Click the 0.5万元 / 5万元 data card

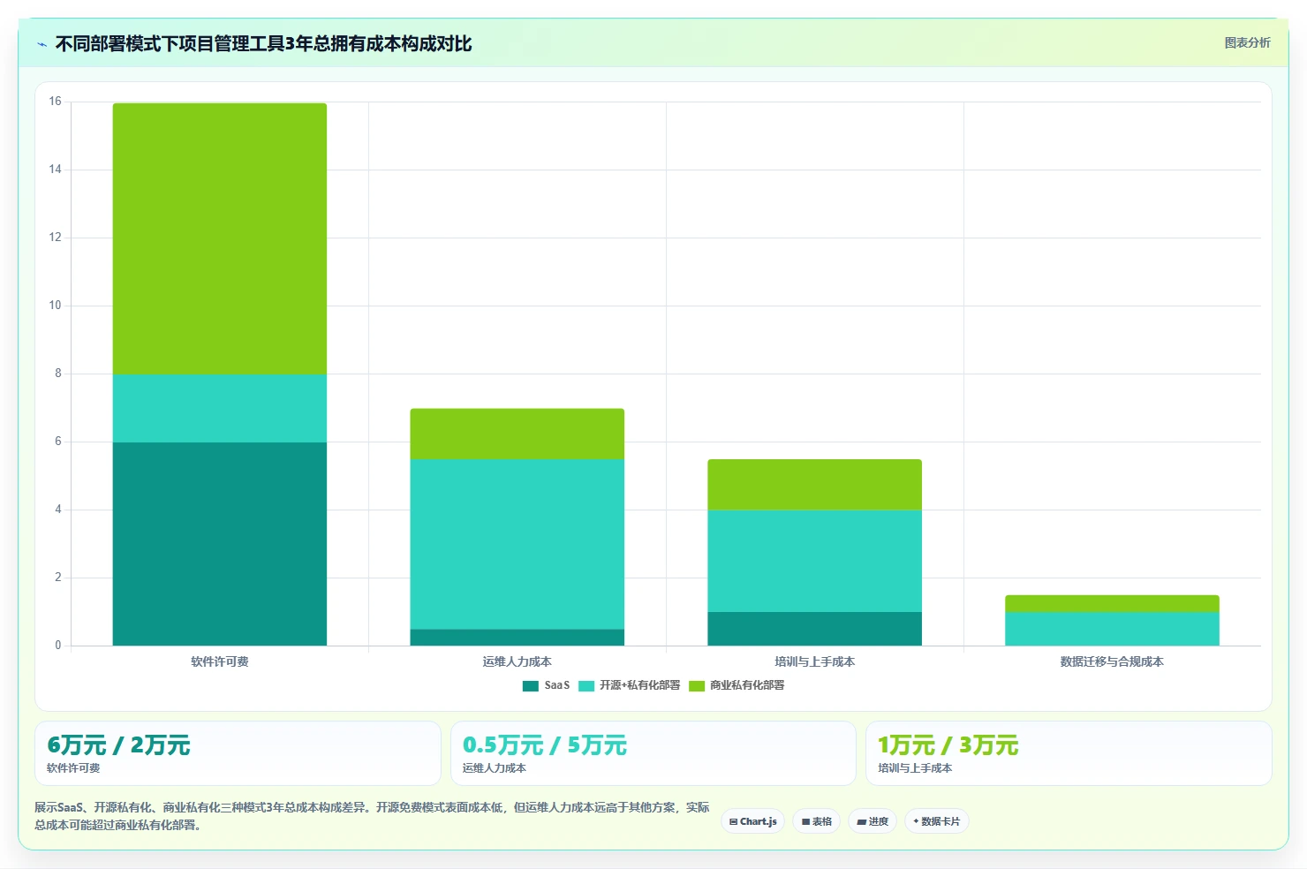tap(653, 753)
